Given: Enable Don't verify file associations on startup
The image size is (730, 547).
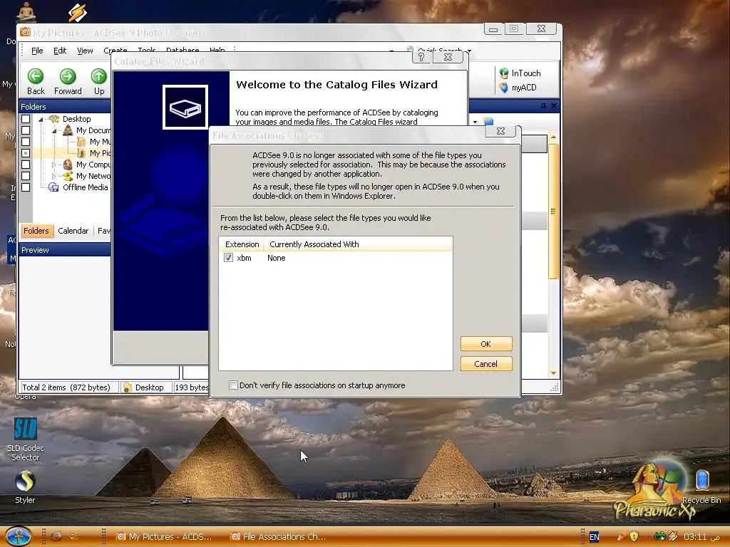Looking at the screenshot, I should 234,385.
